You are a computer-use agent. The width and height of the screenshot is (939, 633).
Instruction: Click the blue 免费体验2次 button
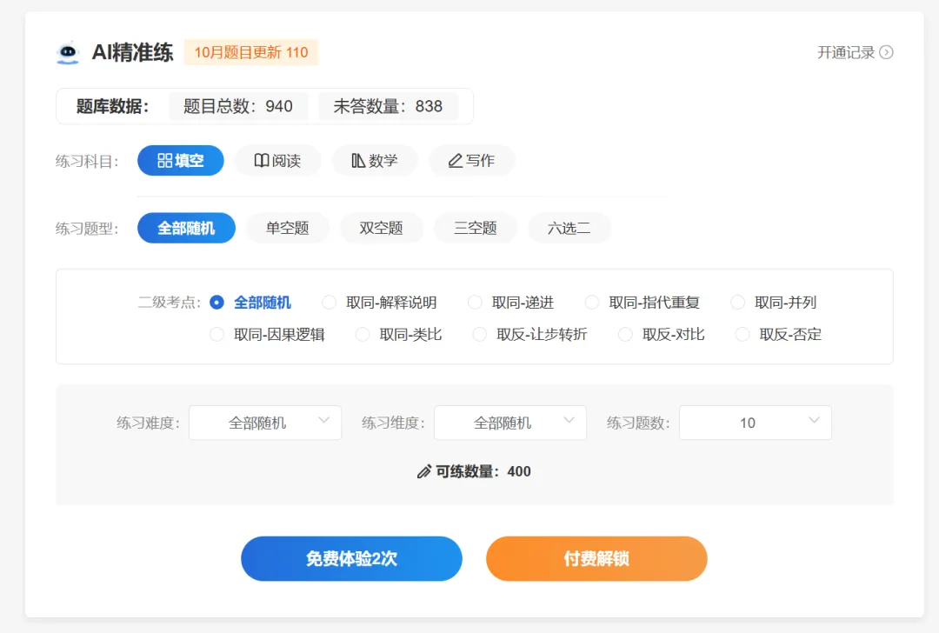351,559
